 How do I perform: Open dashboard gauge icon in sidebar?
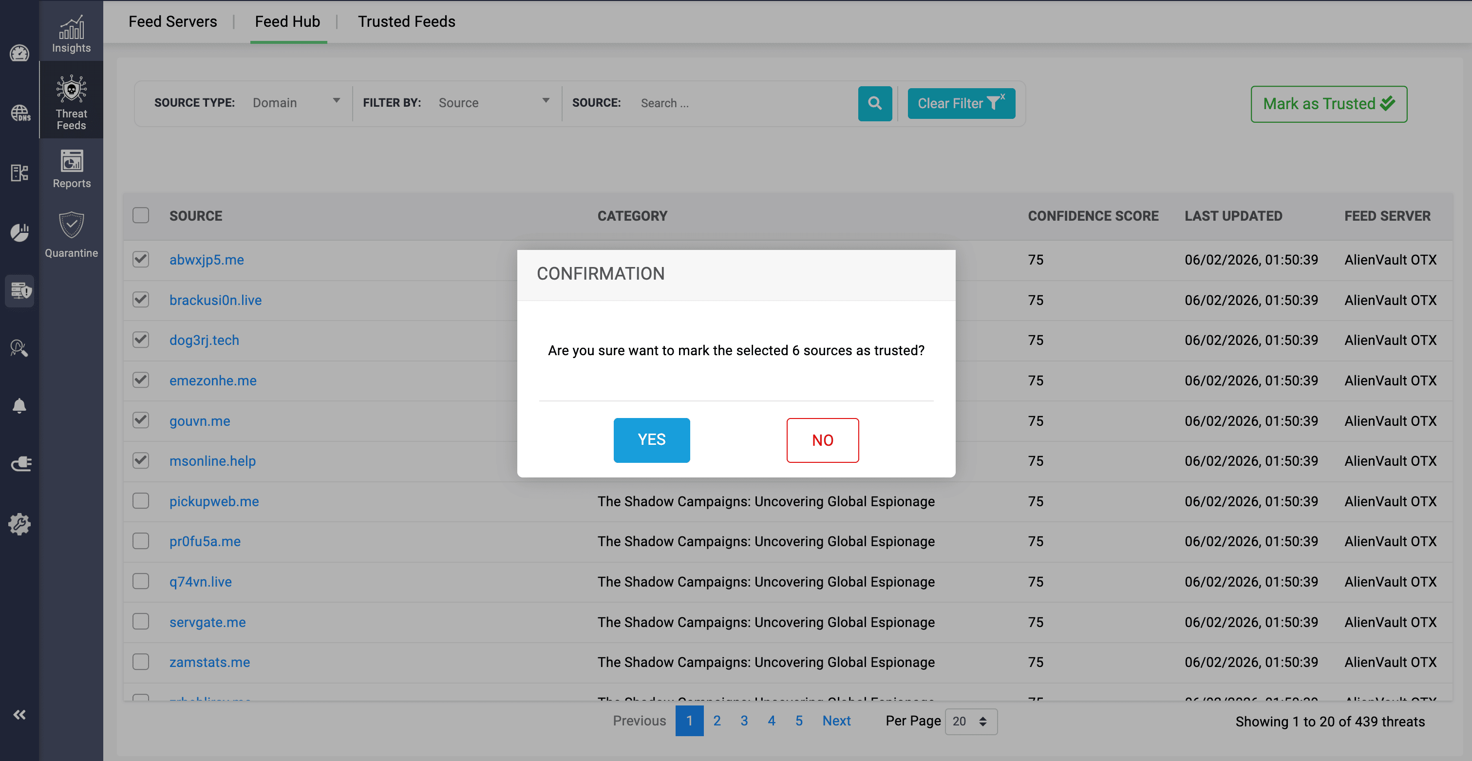tap(19, 53)
